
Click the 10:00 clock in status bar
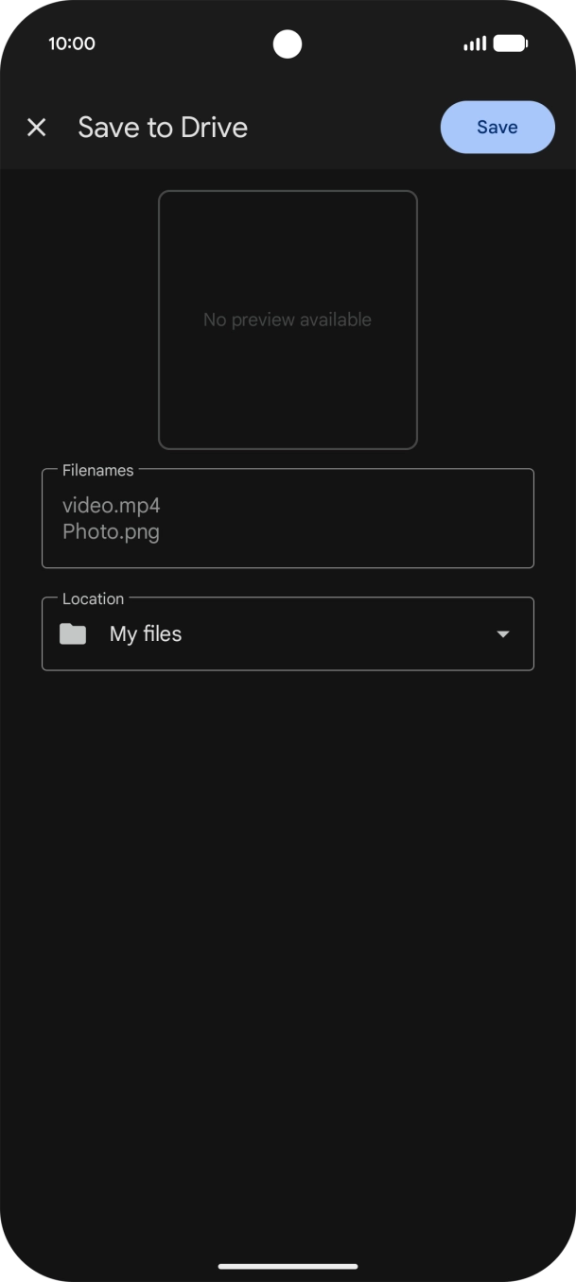tap(72, 43)
